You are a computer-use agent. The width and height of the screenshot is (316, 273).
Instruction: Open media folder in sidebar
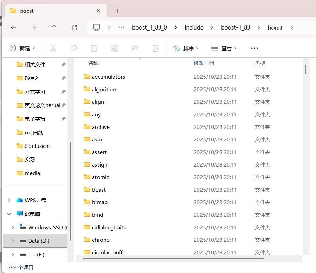point(29,173)
